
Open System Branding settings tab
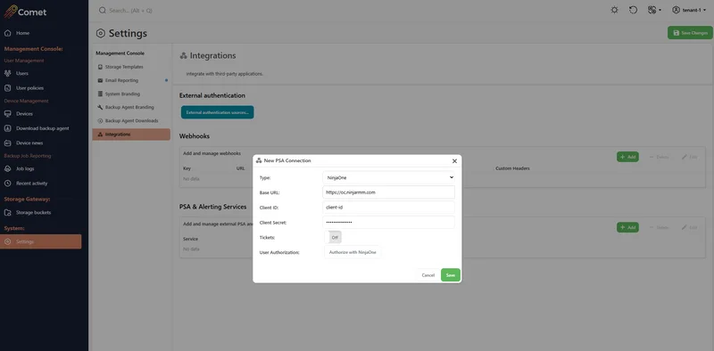click(131, 94)
